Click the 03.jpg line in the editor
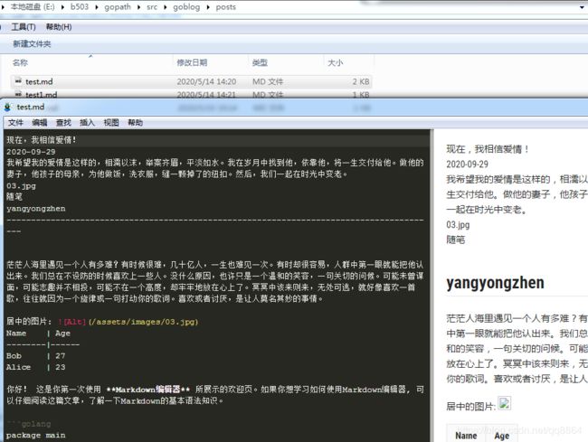 click(21, 186)
